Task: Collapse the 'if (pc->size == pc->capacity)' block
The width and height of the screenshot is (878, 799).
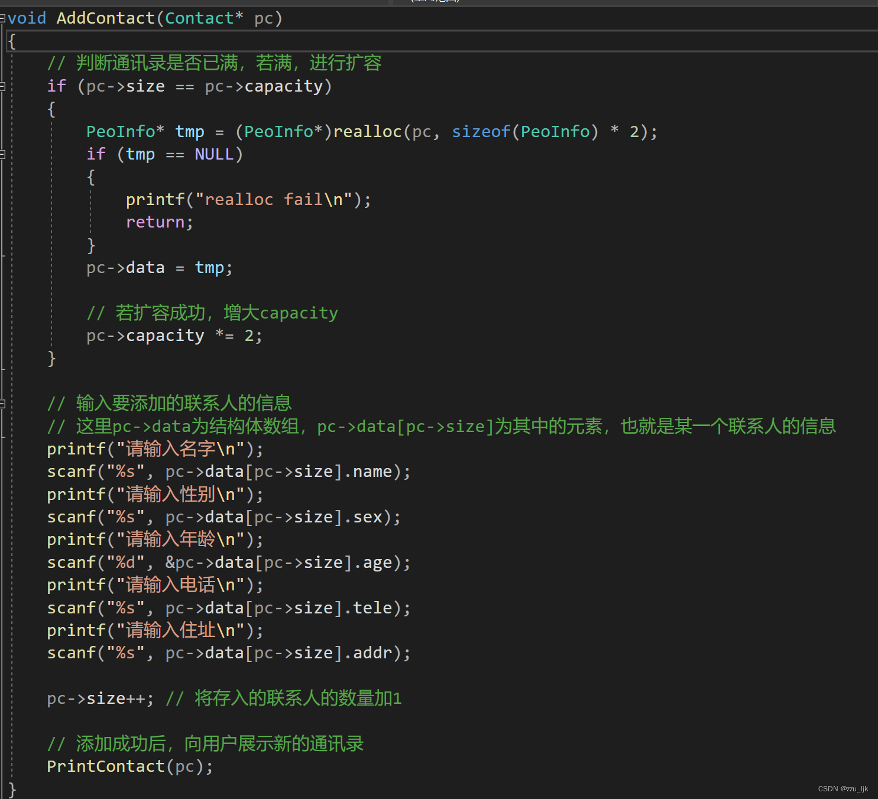Action: pos(2,86)
